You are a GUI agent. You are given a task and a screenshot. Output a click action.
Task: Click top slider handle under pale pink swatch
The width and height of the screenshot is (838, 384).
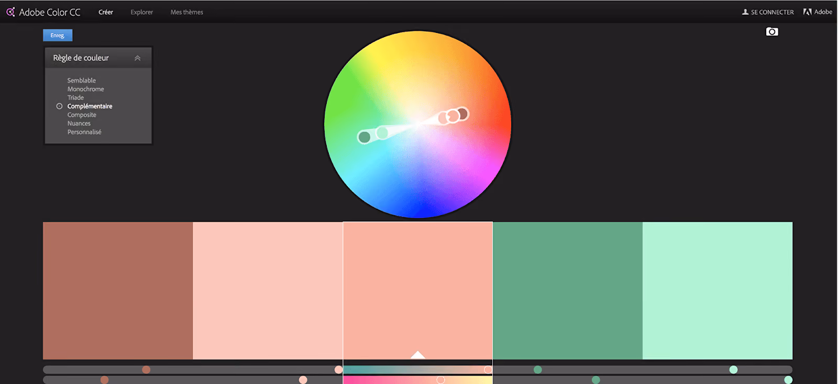click(338, 370)
